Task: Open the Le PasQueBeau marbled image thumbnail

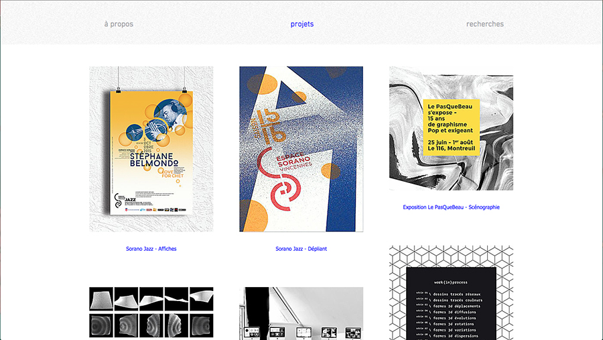Action: [x=451, y=128]
